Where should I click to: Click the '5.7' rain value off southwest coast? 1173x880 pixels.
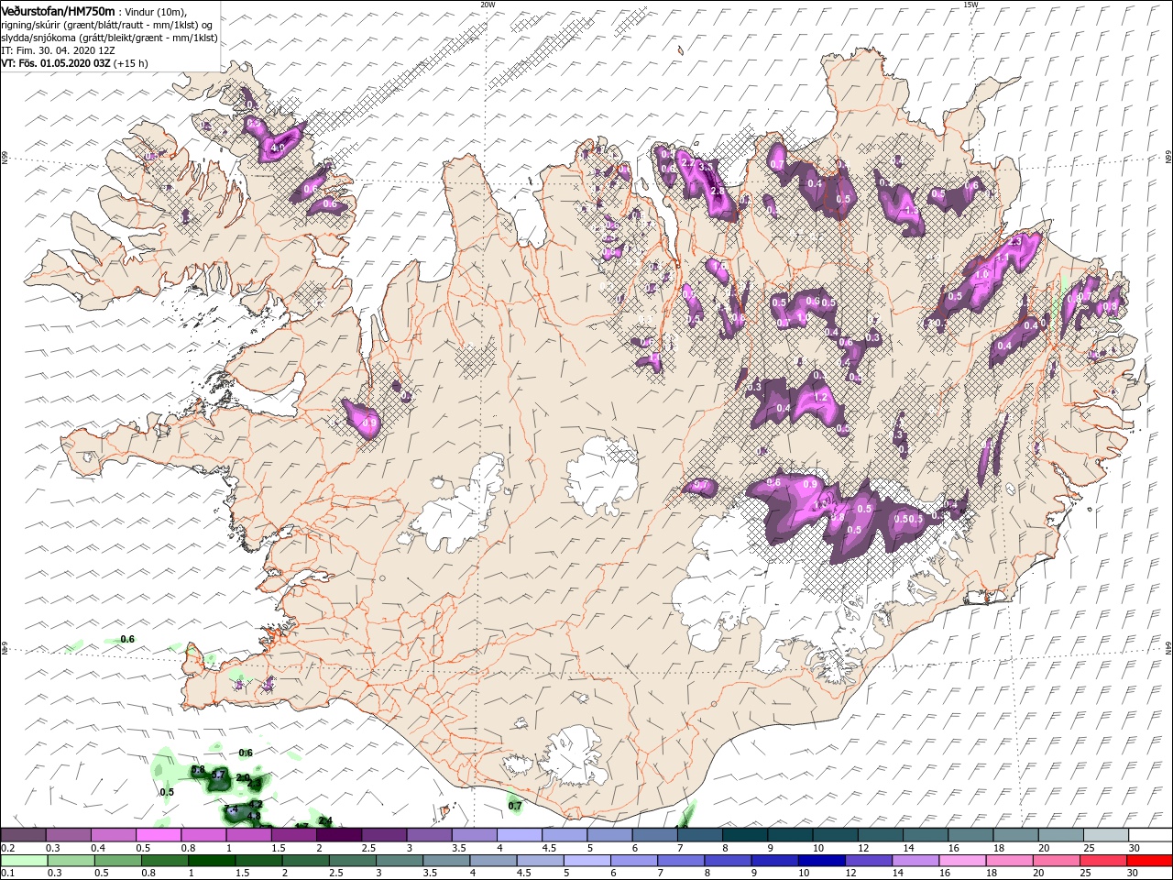[218, 775]
